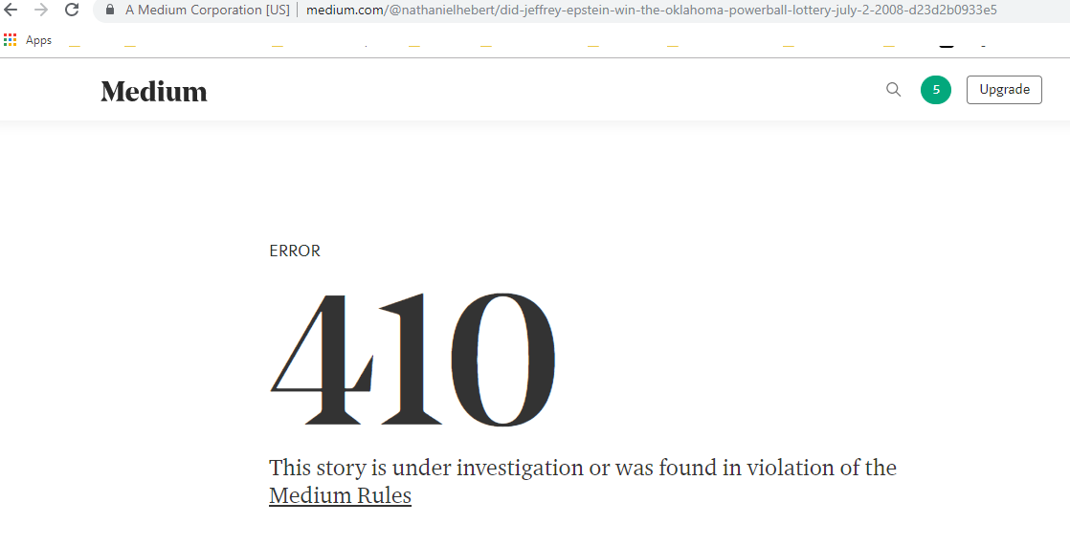Open notifications via the green 5 badge
This screenshot has height=546, width=1070.
pyautogui.click(x=936, y=89)
